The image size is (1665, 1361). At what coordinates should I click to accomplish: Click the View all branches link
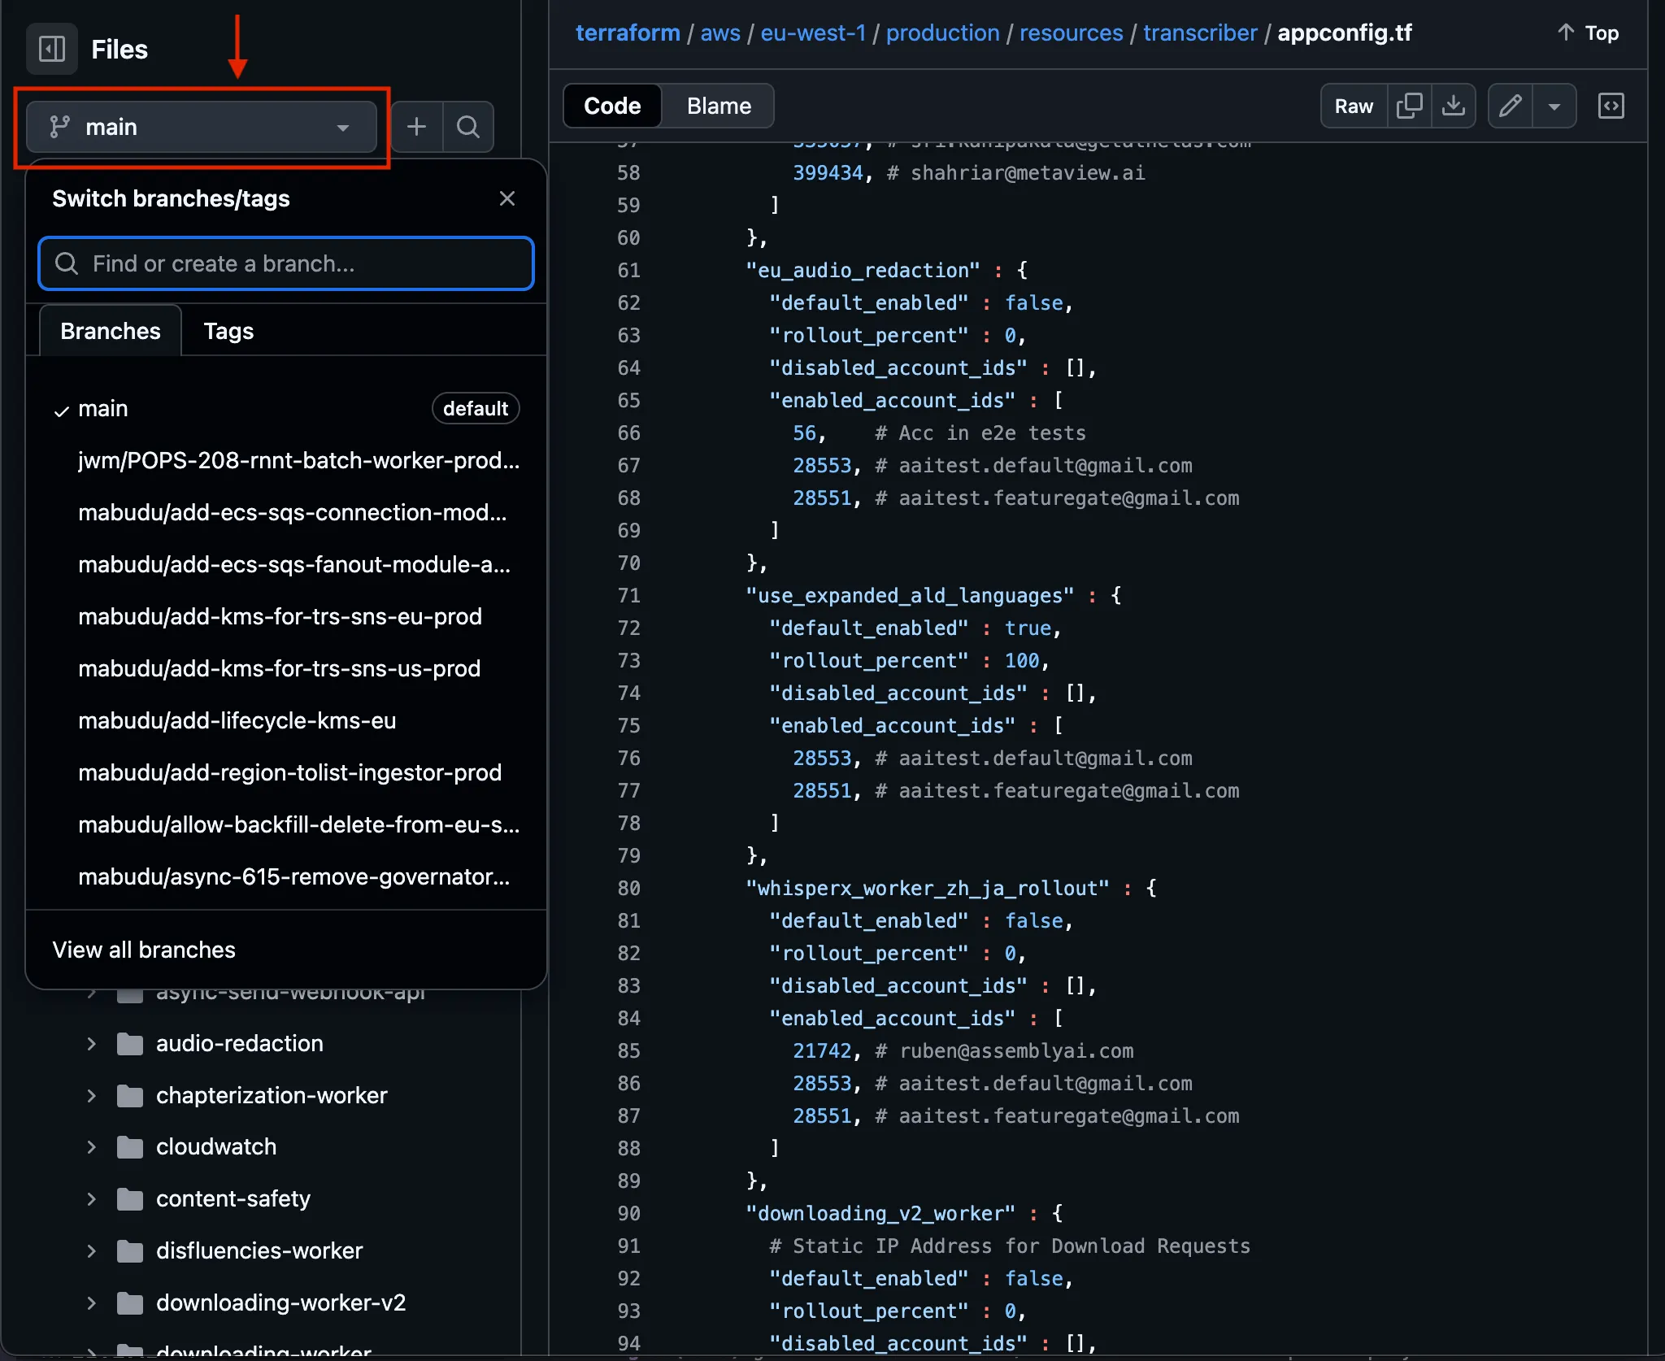coord(144,950)
